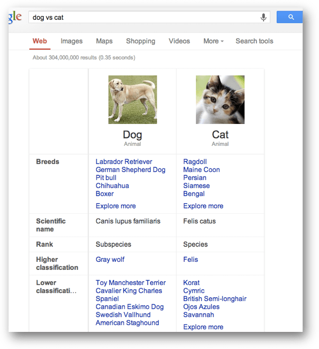Select the Web tab
The height and width of the screenshot is (349, 319).
[40, 41]
